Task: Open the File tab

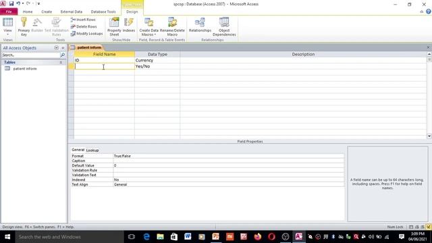Action: tap(9, 11)
